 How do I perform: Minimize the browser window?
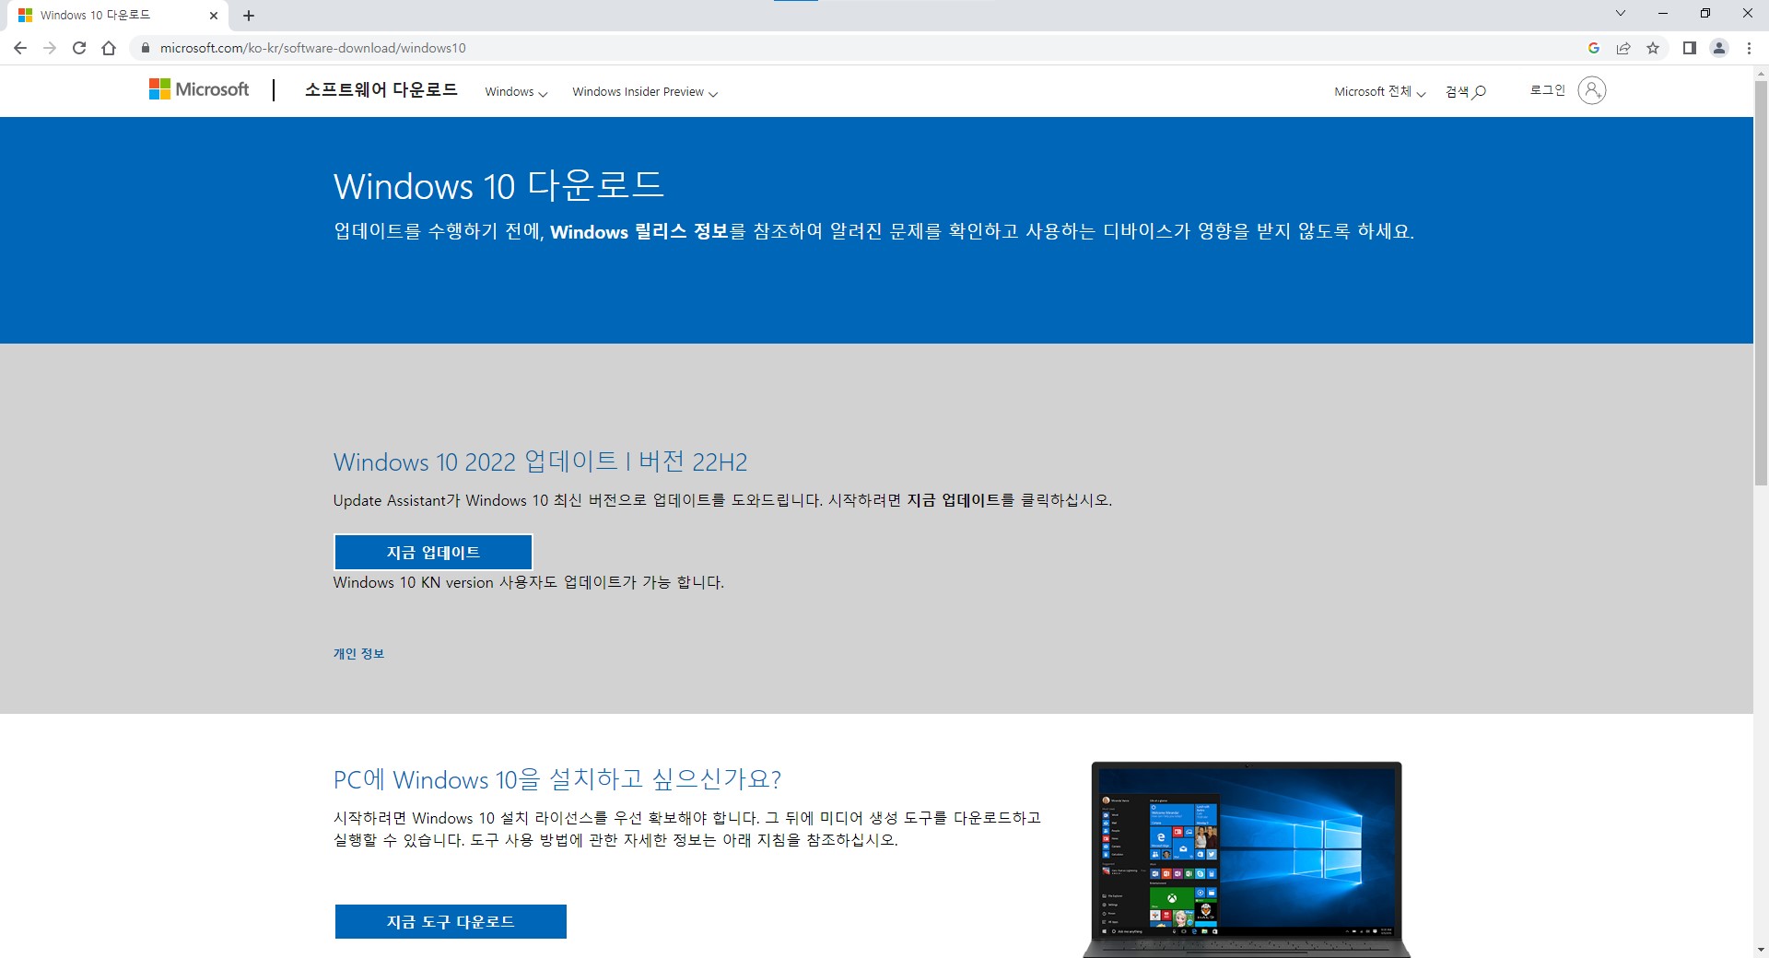[x=1663, y=13]
